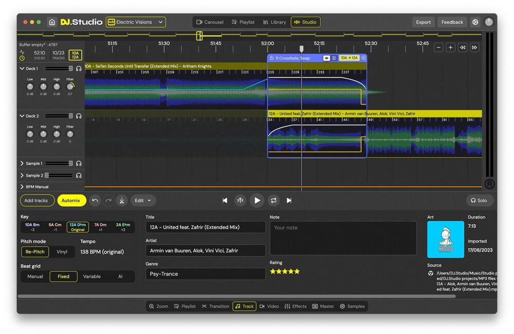Toggle headphone cue on Deck 1
This screenshot has width=514, height=334.
pyautogui.click(x=79, y=68)
